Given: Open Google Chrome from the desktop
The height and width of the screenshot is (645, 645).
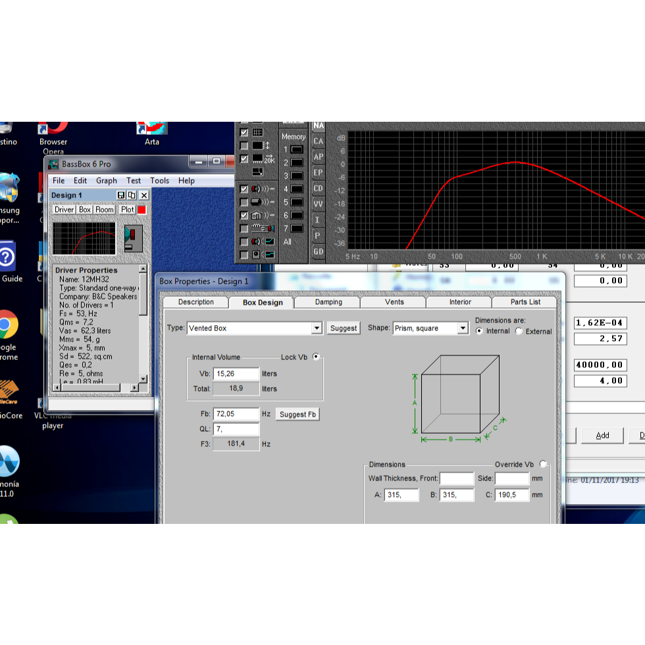Looking at the screenshot, I should pyautogui.click(x=8, y=324).
